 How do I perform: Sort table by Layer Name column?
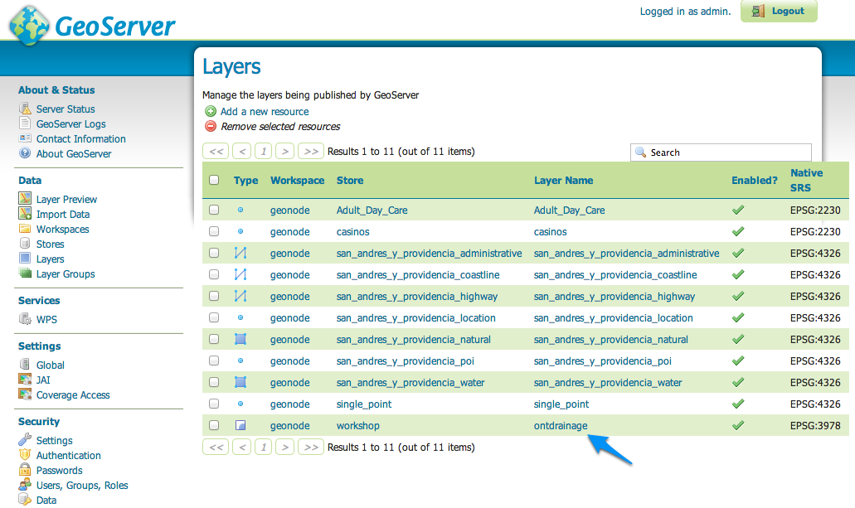click(x=563, y=181)
